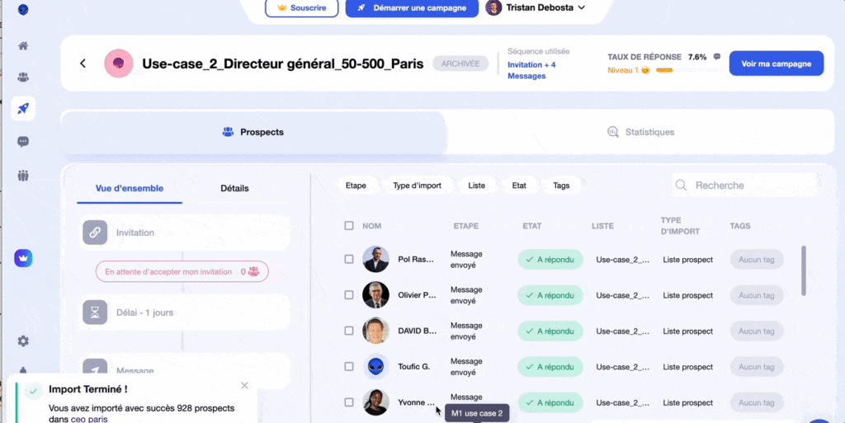Screen dimensions: 845x423
Task: Click the Message step icon at the bottom
Action: pyautogui.click(x=95, y=369)
